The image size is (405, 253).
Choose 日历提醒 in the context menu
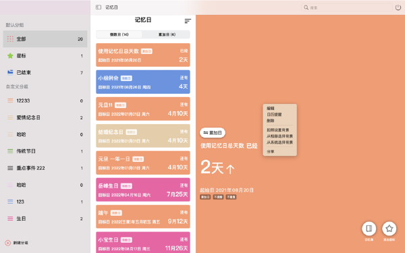pos(274,115)
